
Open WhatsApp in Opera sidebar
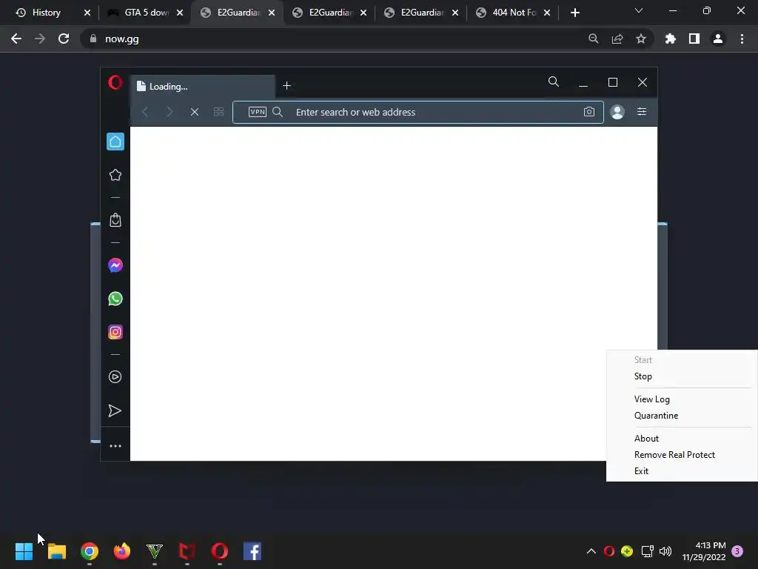[x=115, y=299]
